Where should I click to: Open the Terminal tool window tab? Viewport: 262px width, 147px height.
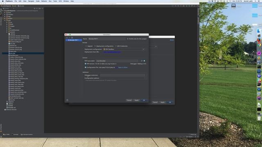pos(15,134)
